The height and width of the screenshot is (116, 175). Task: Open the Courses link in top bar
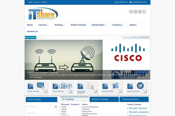pyautogui.click(x=37, y=2)
